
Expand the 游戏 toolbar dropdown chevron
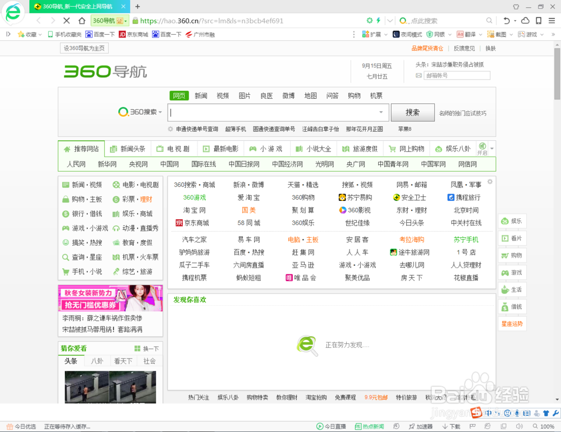pyautogui.click(x=541, y=34)
